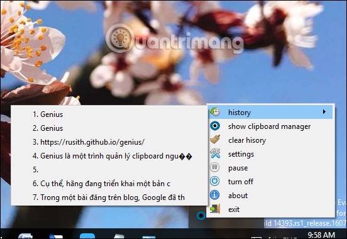Click the clipboard manager eye icon in menu
The image size is (347, 239).
click(215, 126)
